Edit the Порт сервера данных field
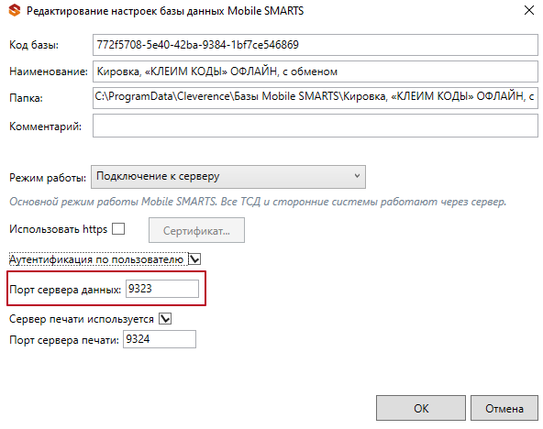This screenshot has height=429, width=543. pyautogui.click(x=162, y=289)
